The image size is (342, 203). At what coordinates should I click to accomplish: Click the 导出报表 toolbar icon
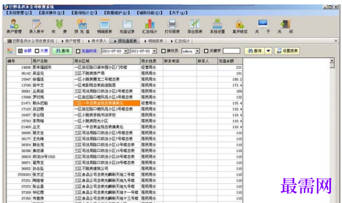pyautogui.click(x=195, y=26)
